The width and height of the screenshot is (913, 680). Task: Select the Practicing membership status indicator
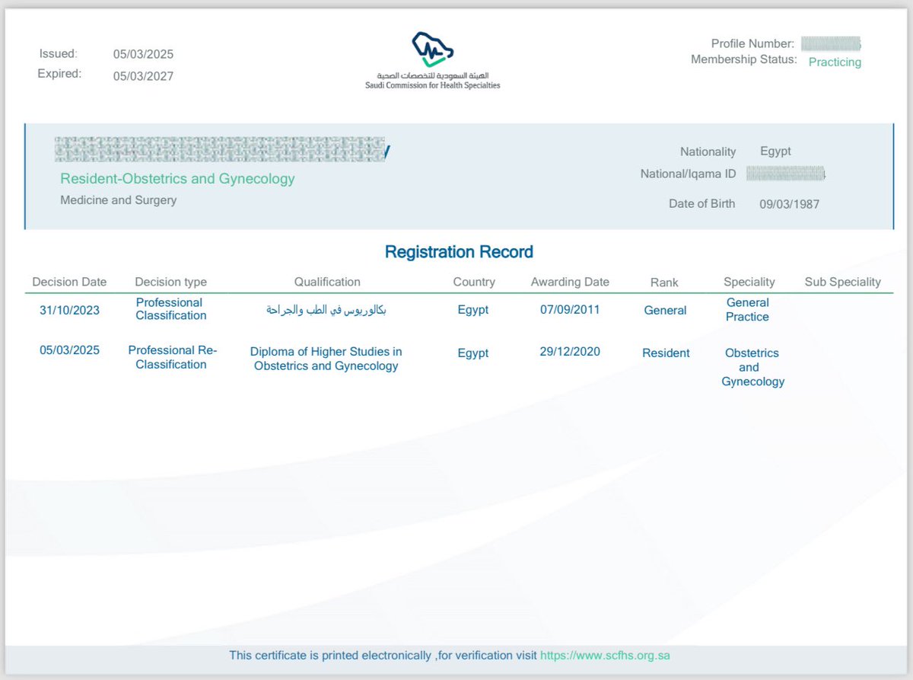(x=834, y=62)
